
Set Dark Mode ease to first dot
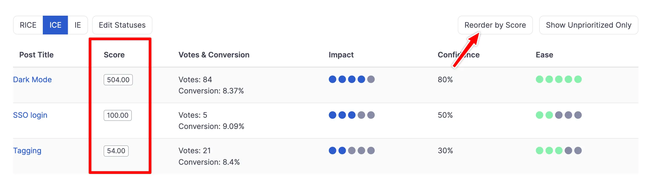click(x=539, y=79)
